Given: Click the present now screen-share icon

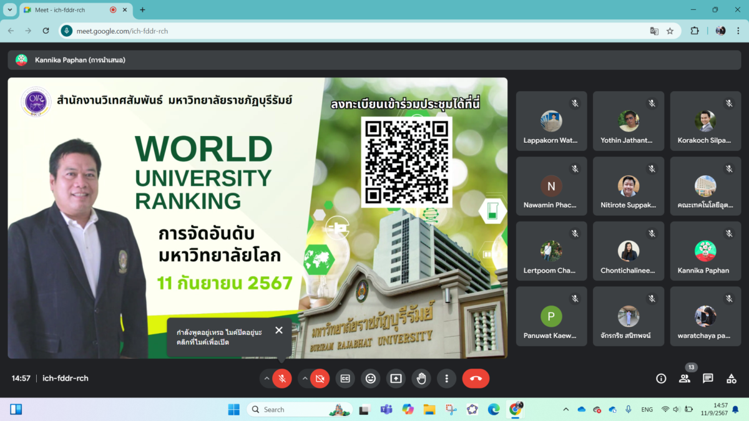Looking at the screenshot, I should pos(396,378).
